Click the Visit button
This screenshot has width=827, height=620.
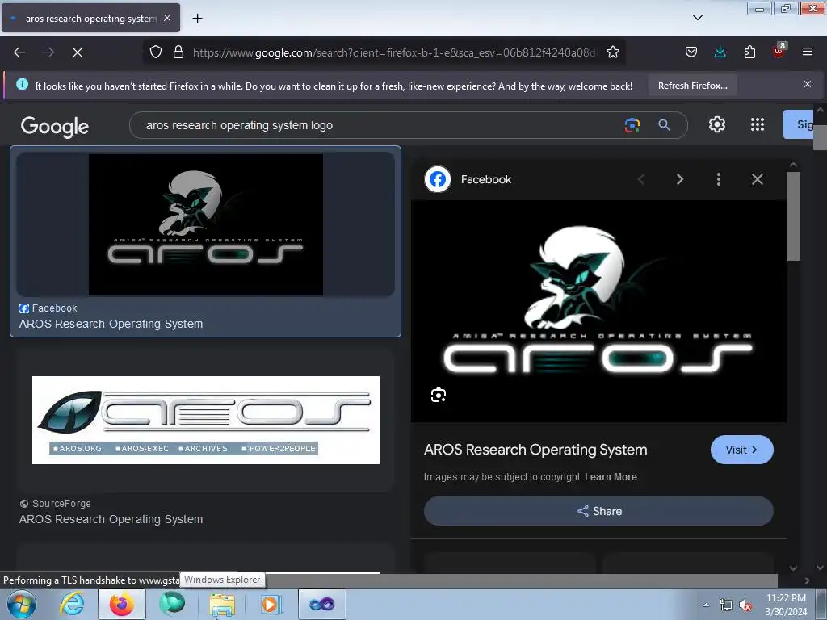pyautogui.click(x=741, y=450)
